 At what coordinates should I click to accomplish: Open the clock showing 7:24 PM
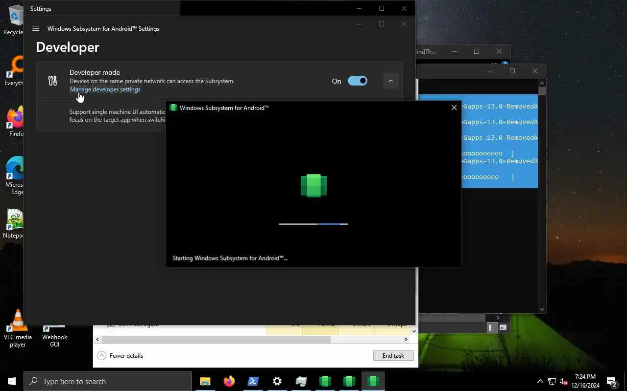[x=585, y=381]
